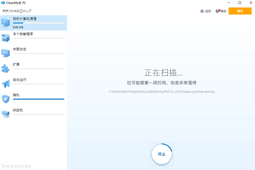Screen dimensions: 255x170
Task: Click the 我的计算机清理 progress bar
Action: [x=39, y=23]
